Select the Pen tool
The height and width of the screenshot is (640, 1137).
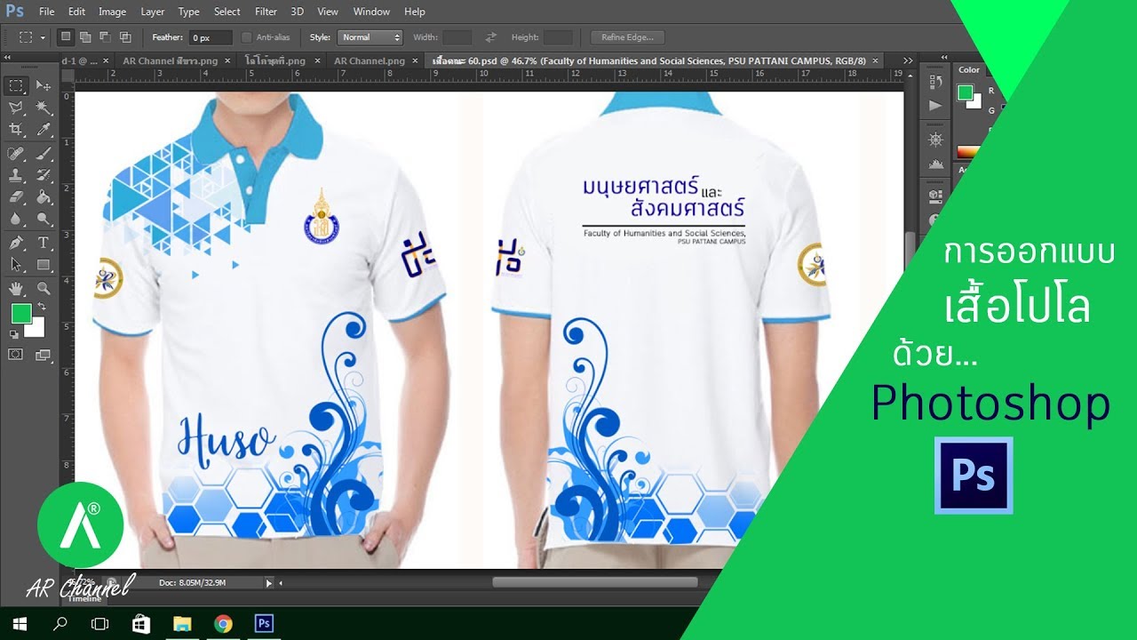click(x=16, y=243)
